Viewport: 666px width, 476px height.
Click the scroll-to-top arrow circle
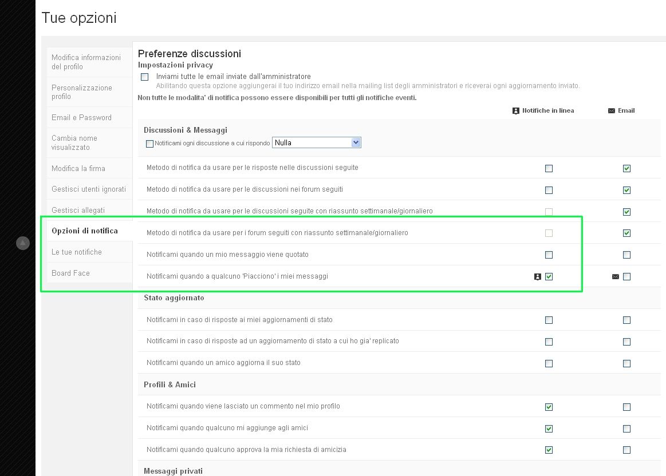pos(22,243)
